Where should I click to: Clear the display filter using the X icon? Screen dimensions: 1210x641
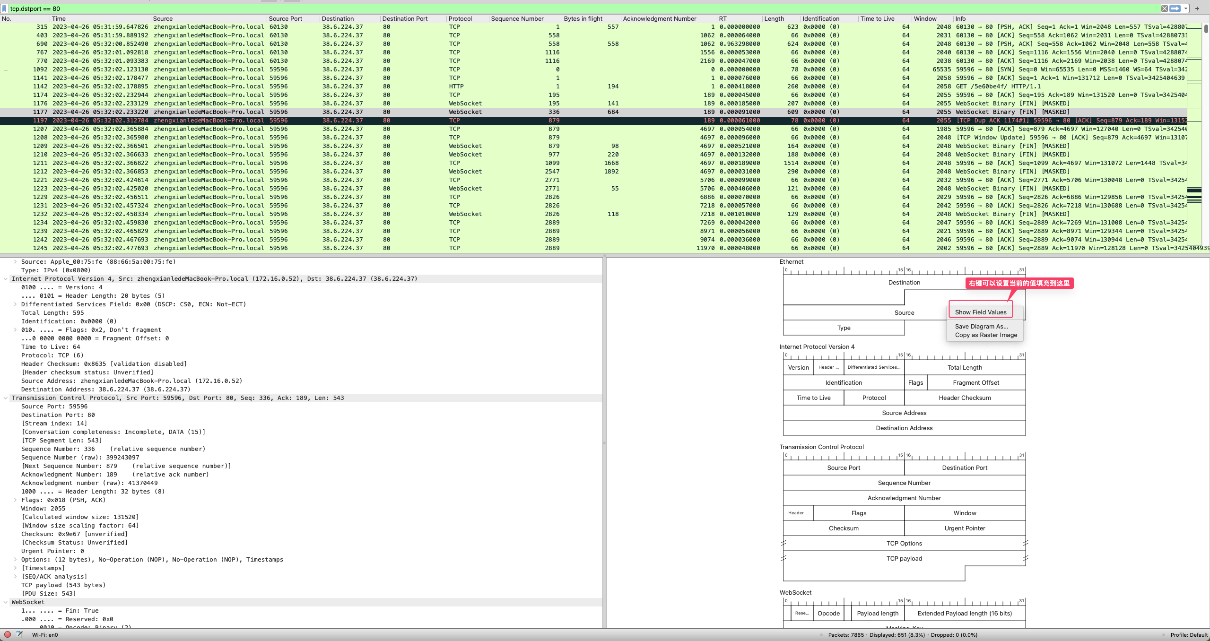(1165, 8)
